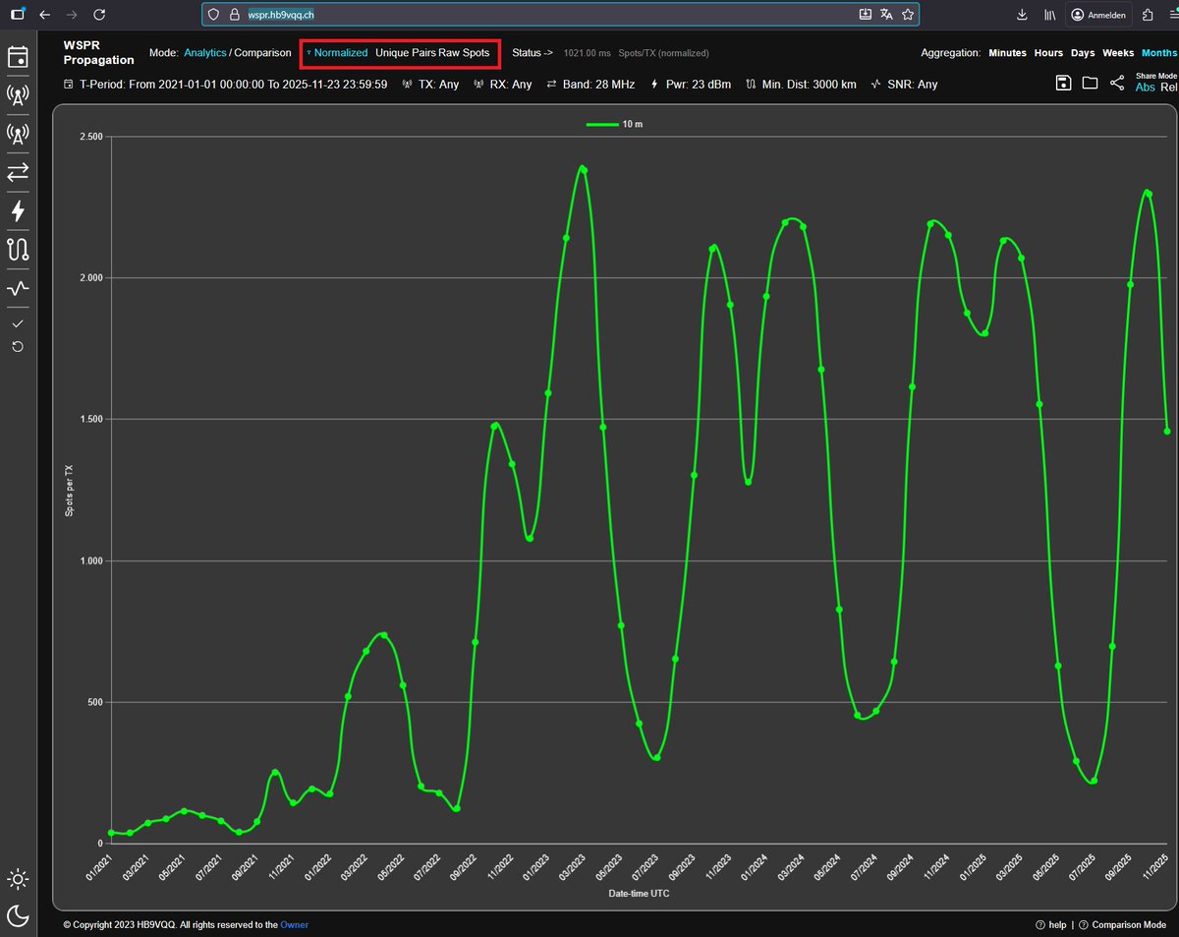The image size is (1179, 937).
Task: Switch to light theme with the sun icon
Action: click(x=18, y=878)
